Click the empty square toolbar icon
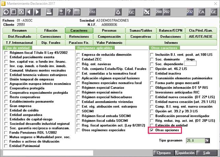Screen dimensions: 220x157 pos(14,12)
